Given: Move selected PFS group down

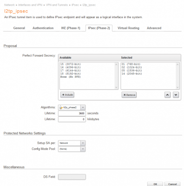Looking at the screenshot, I should tap(176, 95).
